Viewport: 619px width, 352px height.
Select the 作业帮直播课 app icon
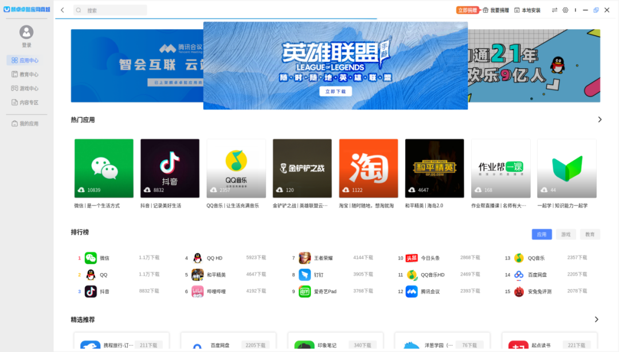pos(500,167)
